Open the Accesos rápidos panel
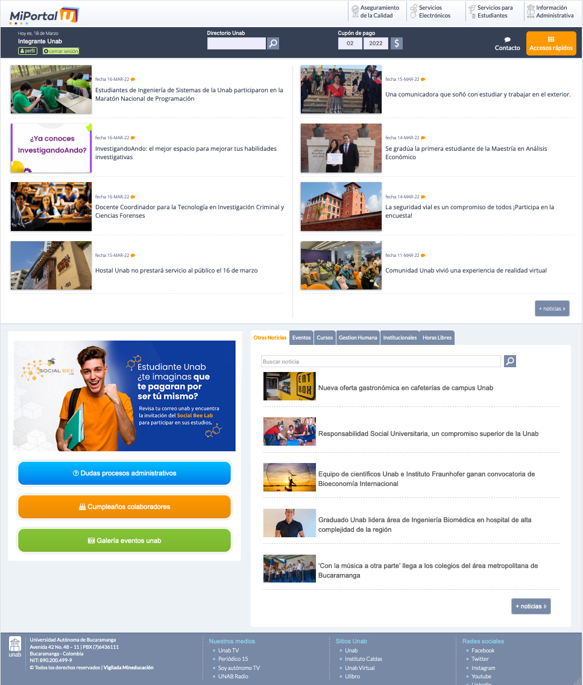The width and height of the screenshot is (583, 685). (551, 43)
